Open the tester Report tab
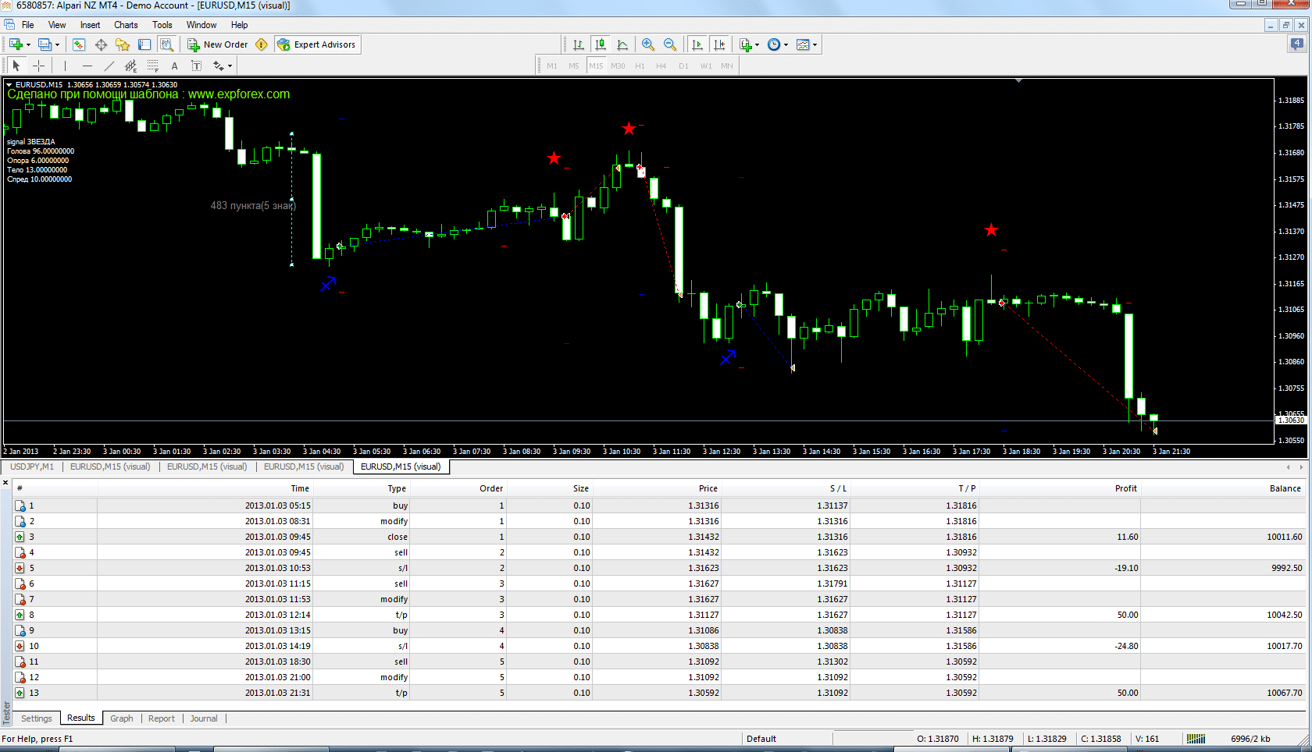1312x752 pixels. pos(162,718)
